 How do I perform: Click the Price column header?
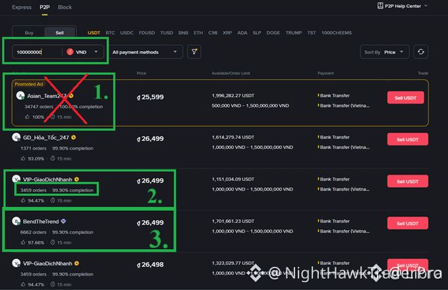click(x=141, y=73)
